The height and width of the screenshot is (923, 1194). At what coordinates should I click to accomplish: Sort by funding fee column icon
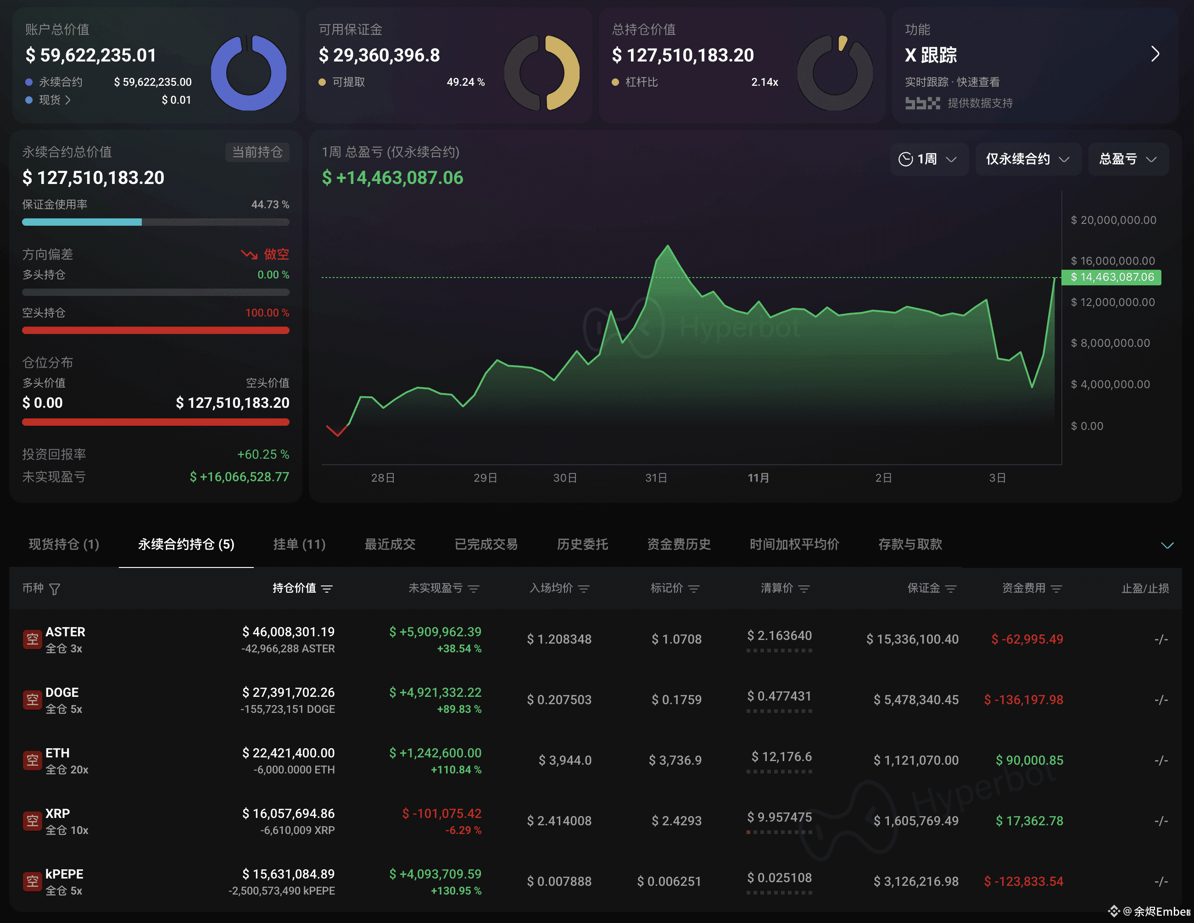[1056, 589]
